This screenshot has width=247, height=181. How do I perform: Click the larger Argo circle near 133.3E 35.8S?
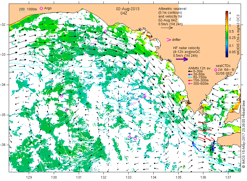135,139
